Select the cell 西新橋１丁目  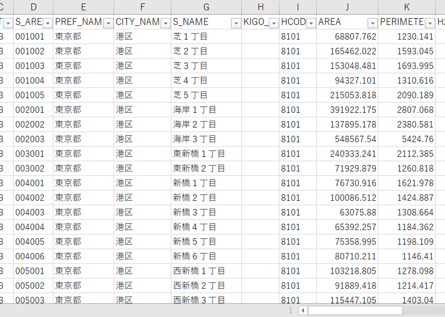tap(206, 271)
